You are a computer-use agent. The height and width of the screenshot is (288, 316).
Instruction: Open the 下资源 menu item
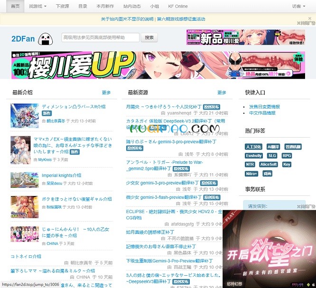(x=62, y=6)
